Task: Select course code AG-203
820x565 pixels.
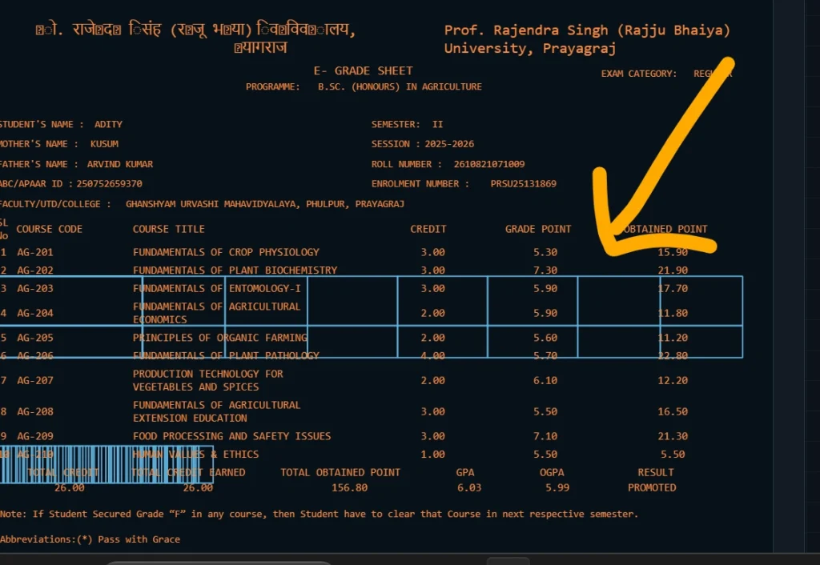Action: [35, 289]
